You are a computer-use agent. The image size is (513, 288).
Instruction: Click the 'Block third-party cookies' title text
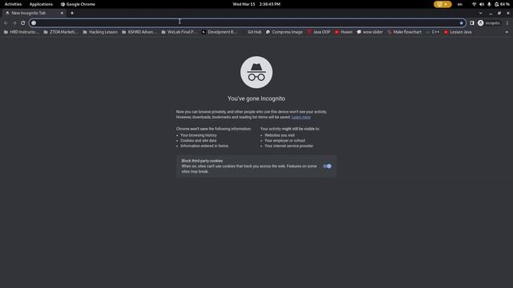(202, 161)
